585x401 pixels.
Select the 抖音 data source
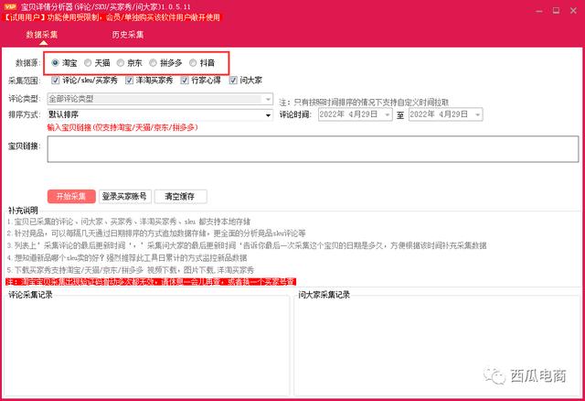[x=193, y=63]
